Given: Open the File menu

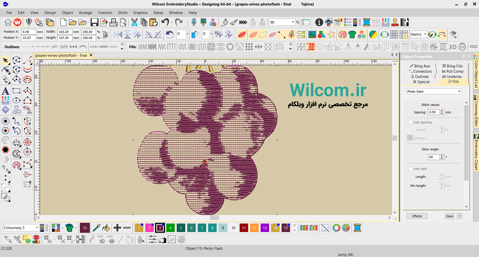Looking at the screenshot, I should pyautogui.click(x=9, y=13).
